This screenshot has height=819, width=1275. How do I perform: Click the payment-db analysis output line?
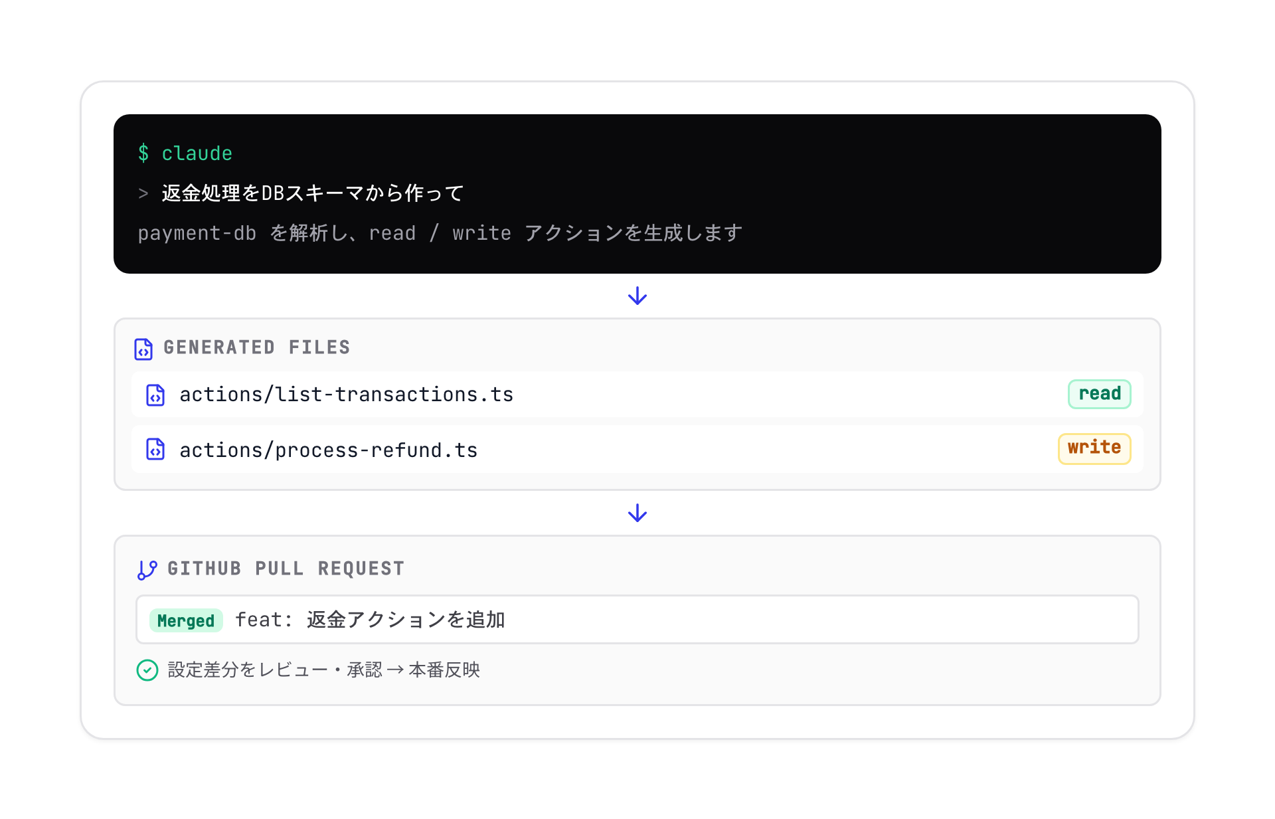(440, 233)
